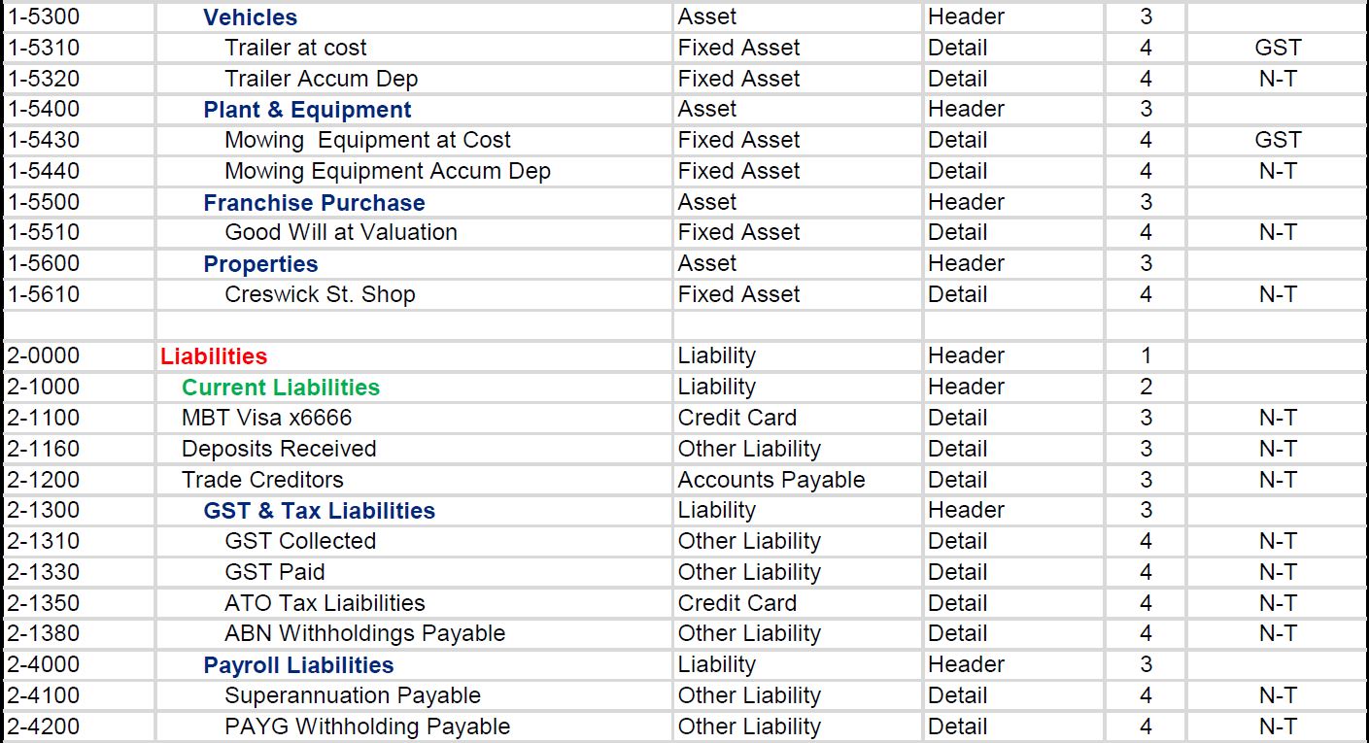Viewport: 1369px width, 743px height.
Task: Click Accounts Payable type for Trade Creditors
Action: tap(770, 480)
